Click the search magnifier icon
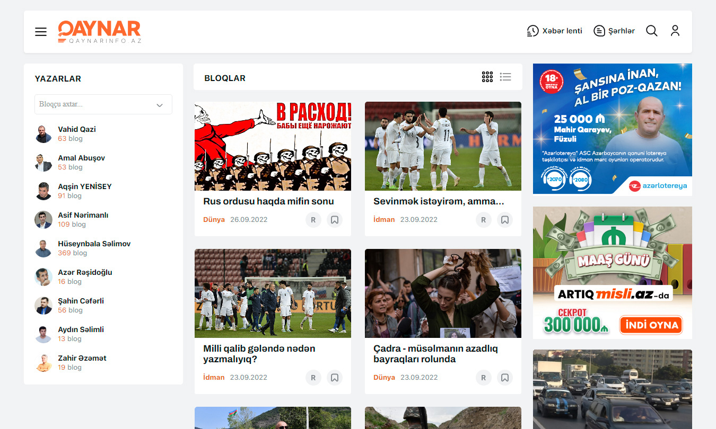Image resolution: width=716 pixels, height=429 pixels. coord(651,31)
